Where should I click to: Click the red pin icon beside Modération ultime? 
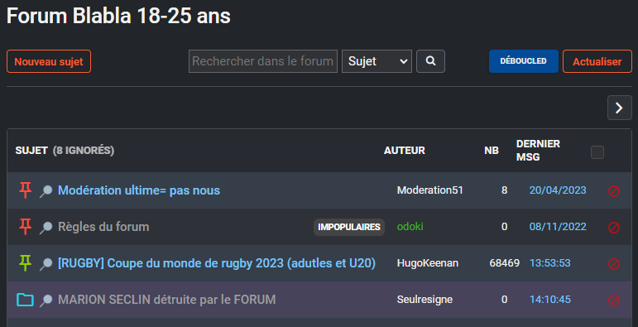click(25, 190)
